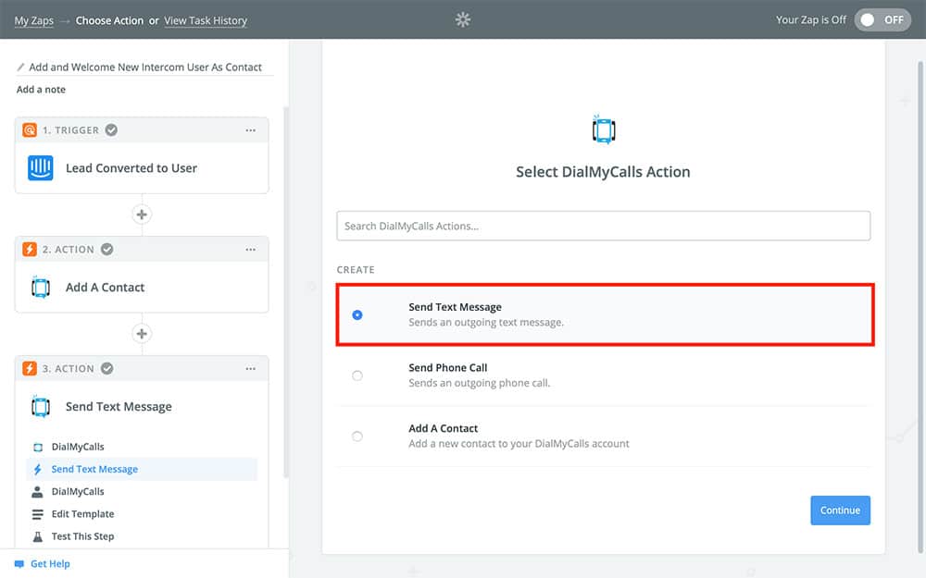Image resolution: width=926 pixels, height=578 pixels.
Task: Select the Send Phone Call radio option
Action: (x=357, y=375)
